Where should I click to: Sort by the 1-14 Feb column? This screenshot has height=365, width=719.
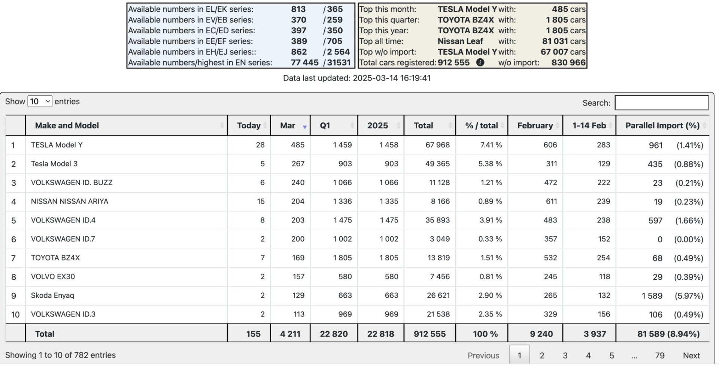589,126
